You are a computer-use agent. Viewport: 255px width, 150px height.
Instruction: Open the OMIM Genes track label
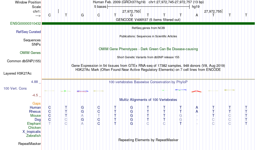[x=30, y=53]
